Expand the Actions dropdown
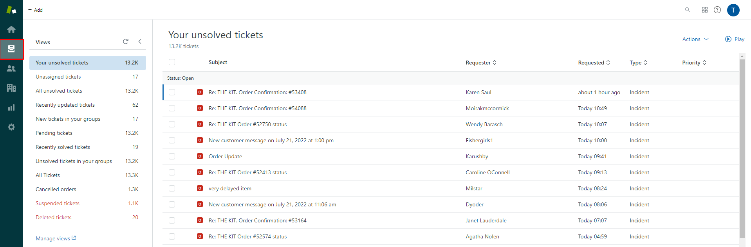 pos(695,39)
